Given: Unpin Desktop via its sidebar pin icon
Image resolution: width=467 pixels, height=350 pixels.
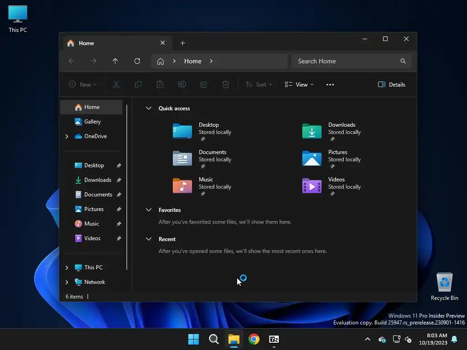Looking at the screenshot, I should 119,165.
